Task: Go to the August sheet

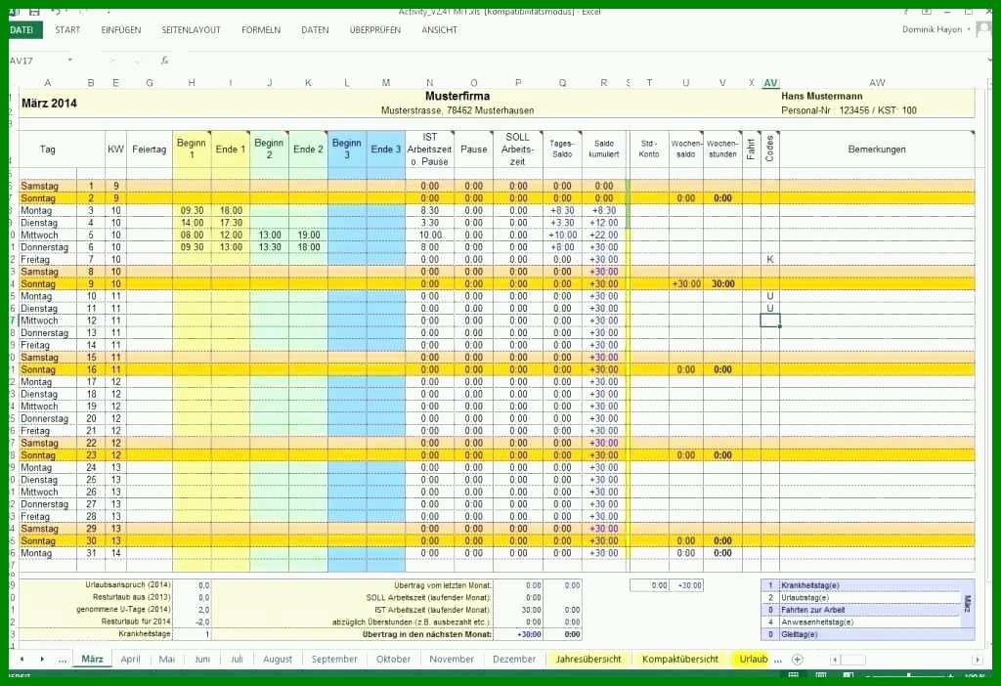Action: click(x=277, y=660)
